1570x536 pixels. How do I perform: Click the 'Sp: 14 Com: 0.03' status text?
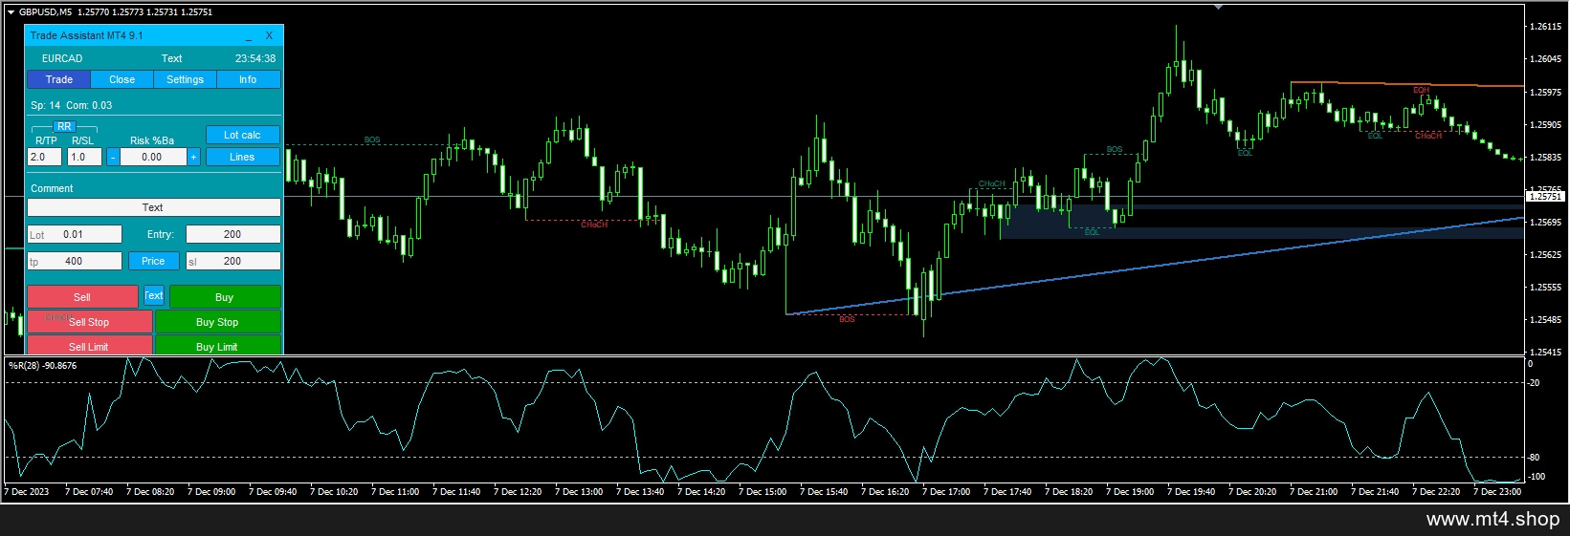(71, 105)
